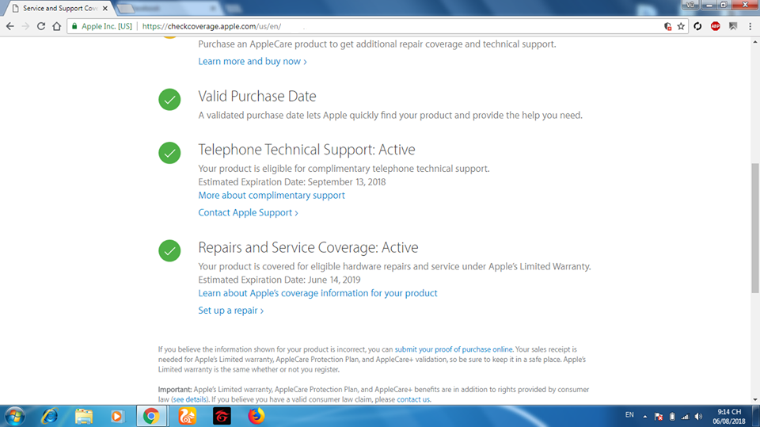Select the Chrome taskbar button
Image resolution: width=760 pixels, height=427 pixels.
coord(152,417)
